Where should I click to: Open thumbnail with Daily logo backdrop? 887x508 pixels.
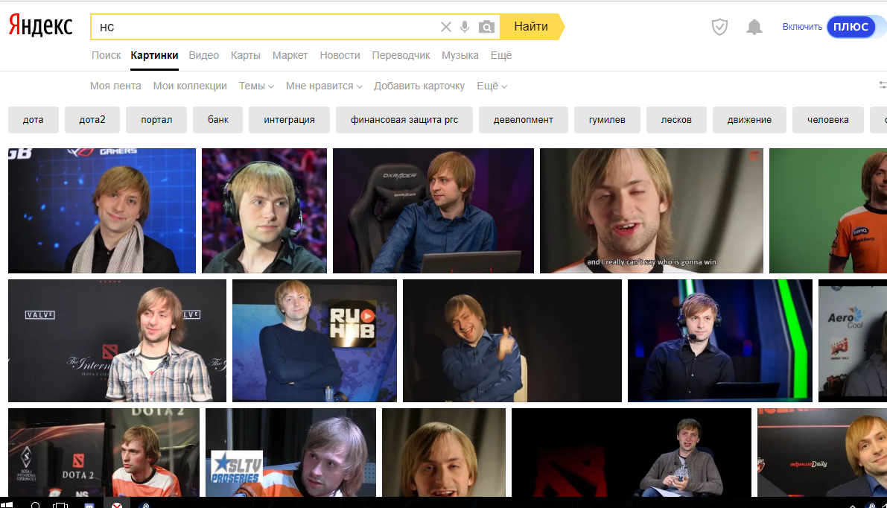(822, 453)
